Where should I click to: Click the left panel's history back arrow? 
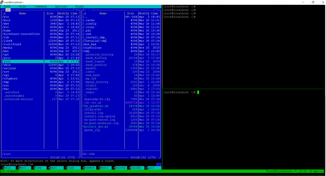3,10
